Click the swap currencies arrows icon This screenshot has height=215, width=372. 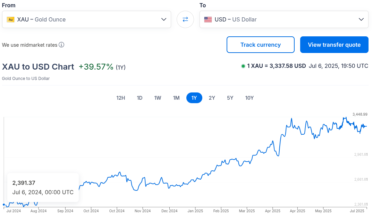(185, 19)
